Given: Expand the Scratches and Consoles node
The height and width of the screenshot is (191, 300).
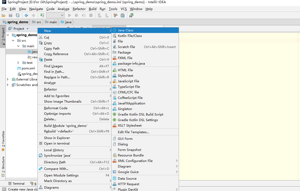Looking at the screenshot, I should point(8,85).
